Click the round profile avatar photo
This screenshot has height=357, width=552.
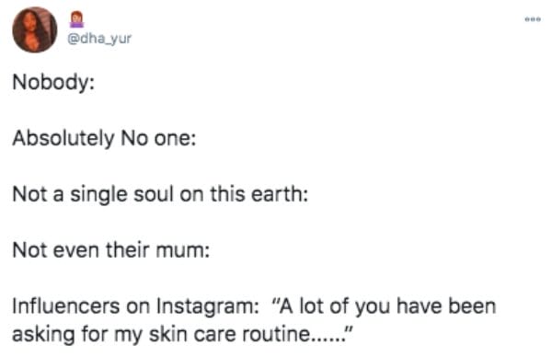(35, 29)
